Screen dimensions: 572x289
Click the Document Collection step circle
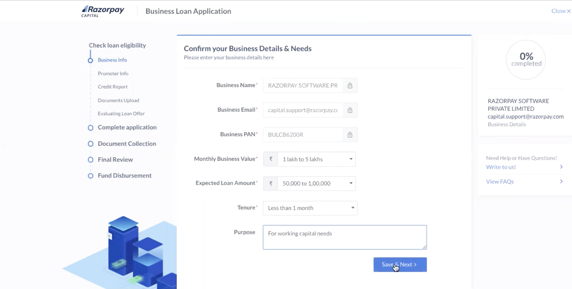(91, 144)
